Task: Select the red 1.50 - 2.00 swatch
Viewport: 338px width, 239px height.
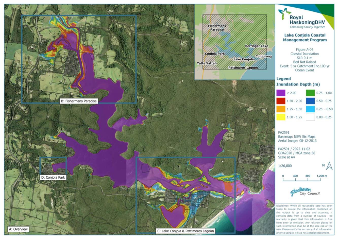Action: coord(281,101)
